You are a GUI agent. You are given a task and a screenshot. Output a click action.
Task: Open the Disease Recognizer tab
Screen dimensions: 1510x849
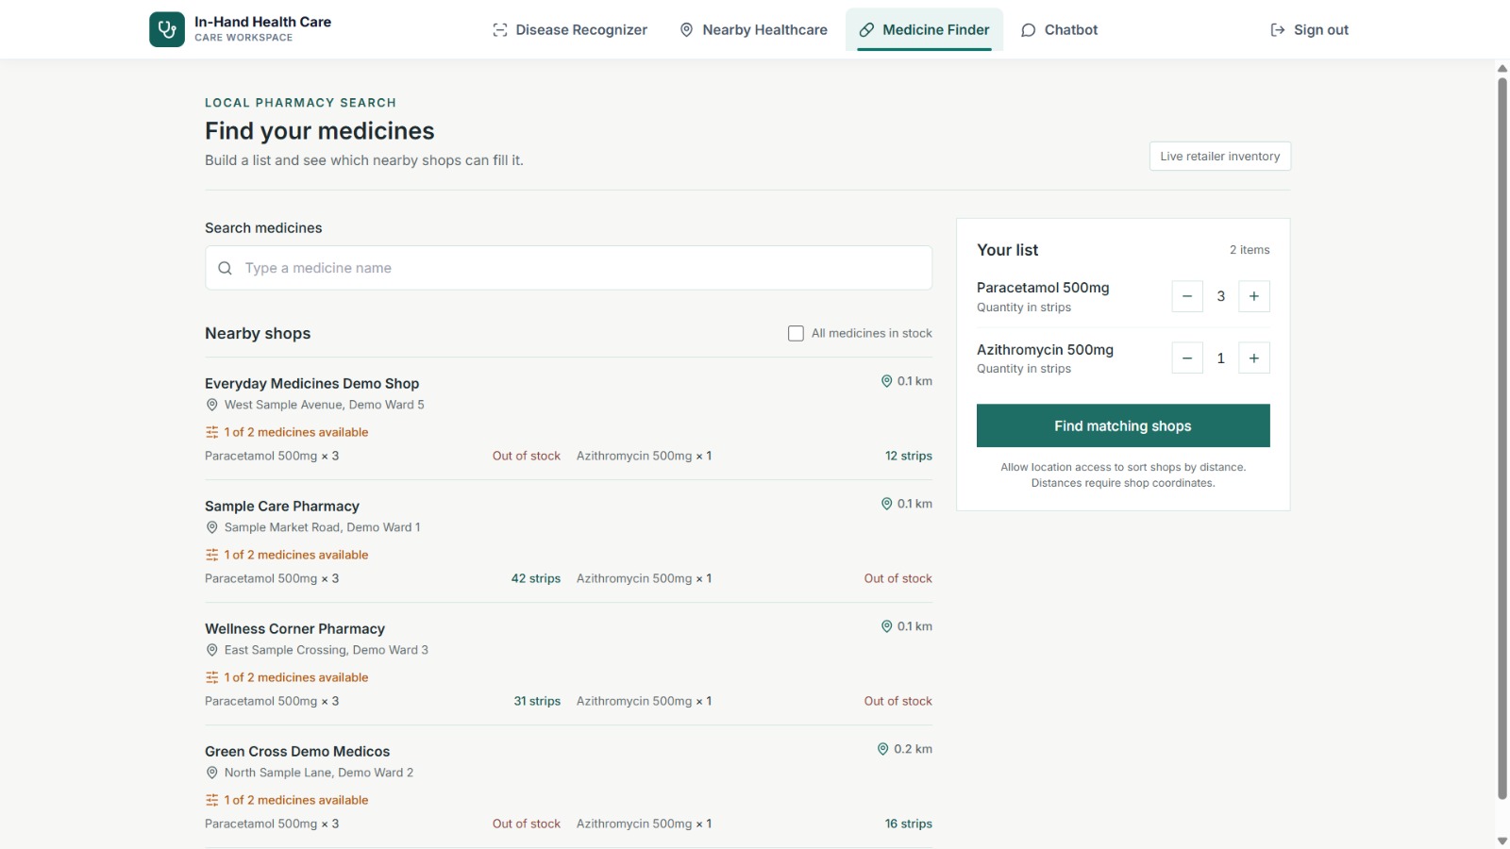pos(570,30)
